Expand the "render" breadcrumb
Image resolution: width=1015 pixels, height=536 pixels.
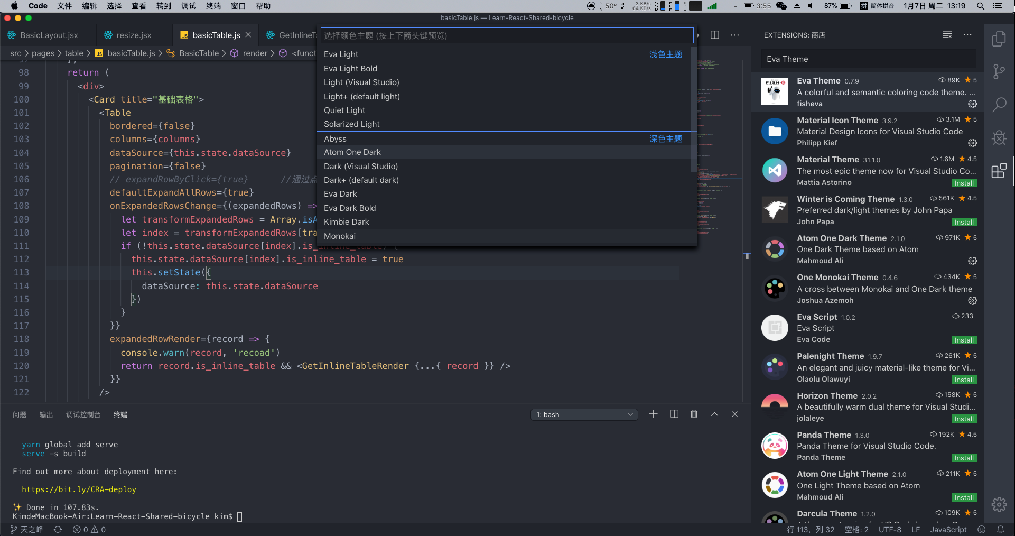(x=255, y=53)
